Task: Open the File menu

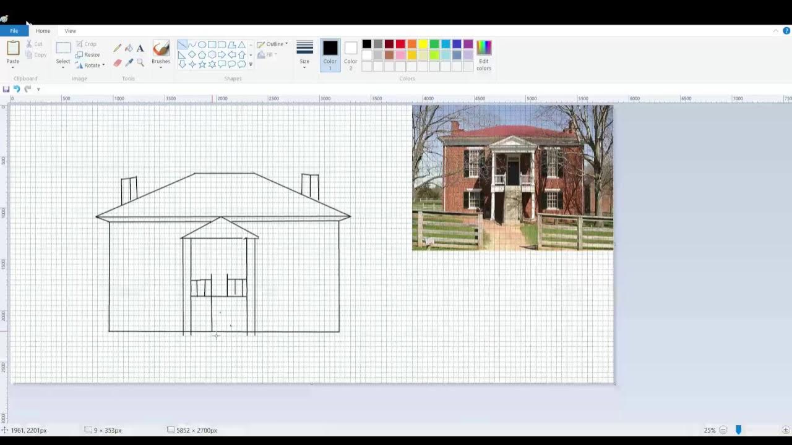Action: 14,31
